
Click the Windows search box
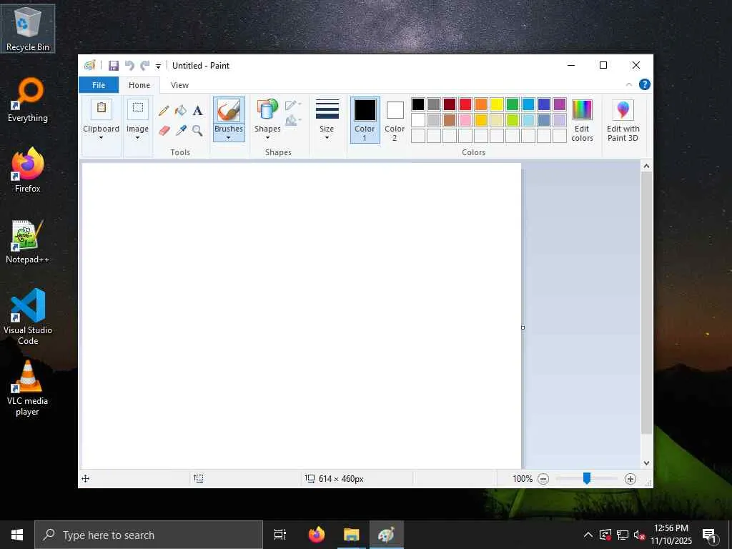click(x=149, y=535)
